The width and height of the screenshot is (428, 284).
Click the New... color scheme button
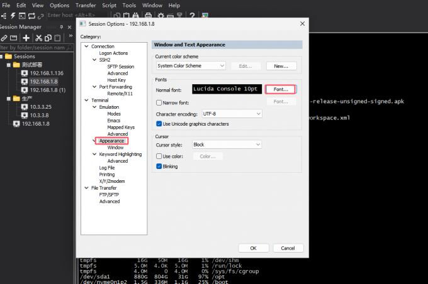click(281, 66)
